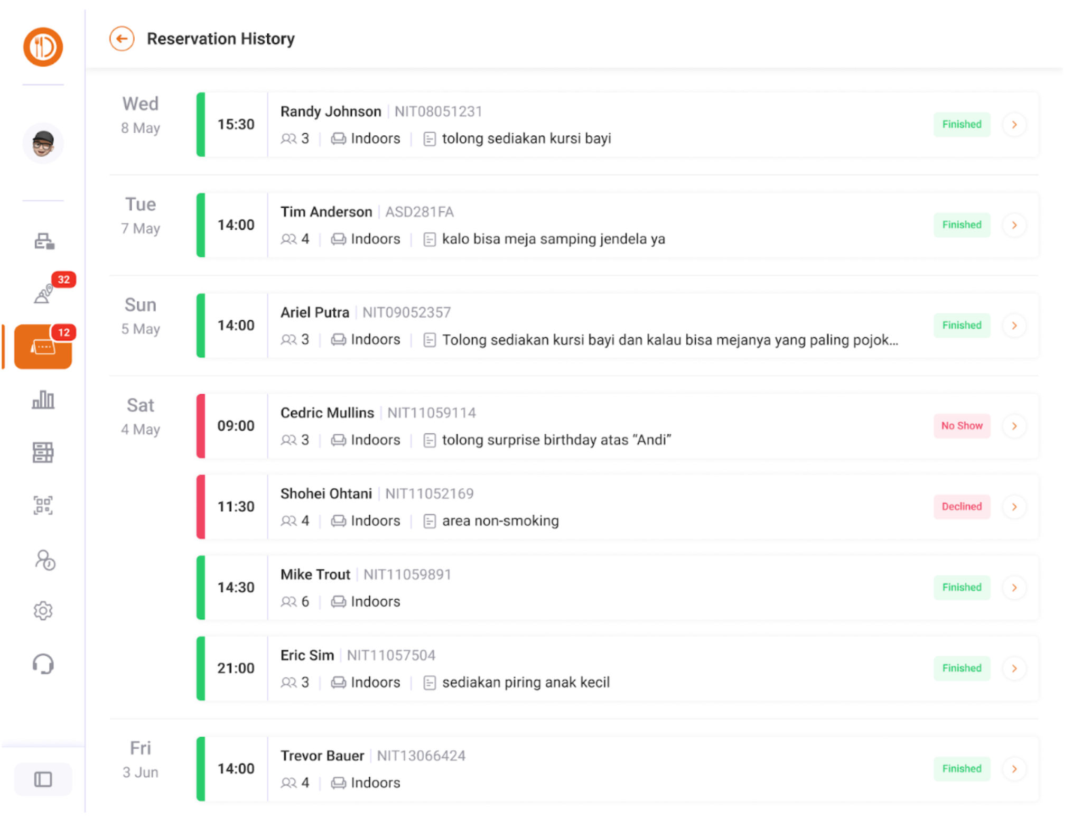Open the staff shift clock icon
1082x819 pixels.
tap(44, 560)
